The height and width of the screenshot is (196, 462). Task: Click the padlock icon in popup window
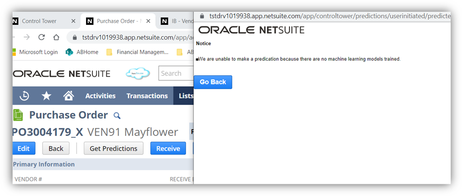pos(202,16)
